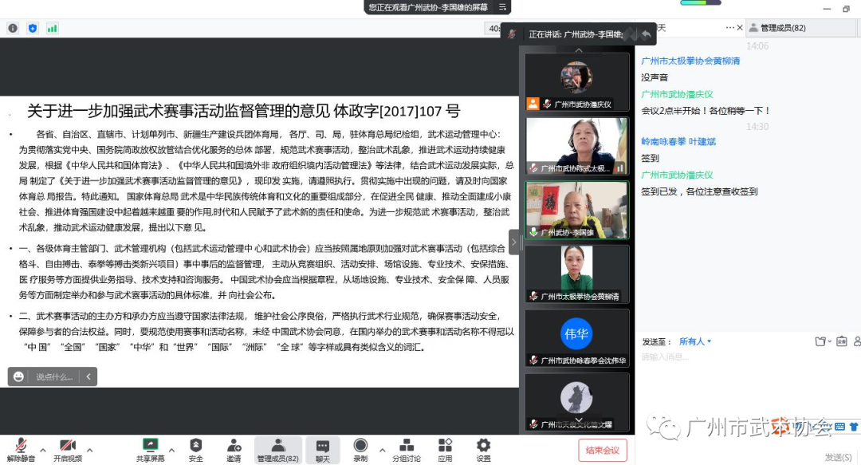Open the 应用 apps panel
Screen dimensions: 861x465
445,450
